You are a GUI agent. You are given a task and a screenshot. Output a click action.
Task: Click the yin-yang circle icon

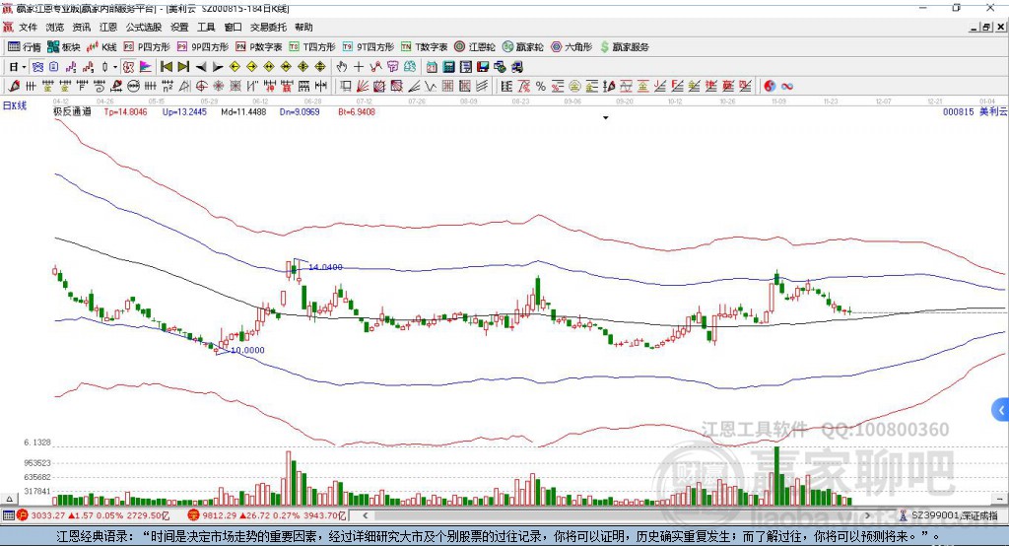770,87
